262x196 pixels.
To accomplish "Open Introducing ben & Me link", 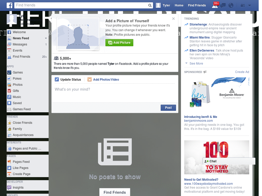I will tap(201, 117).
